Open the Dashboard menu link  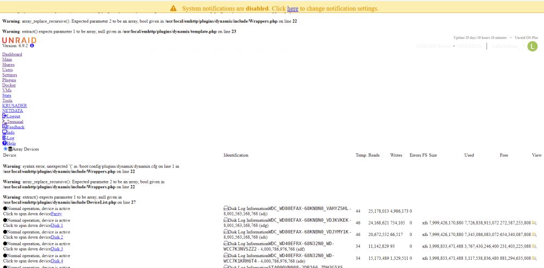pyautogui.click(x=12, y=54)
